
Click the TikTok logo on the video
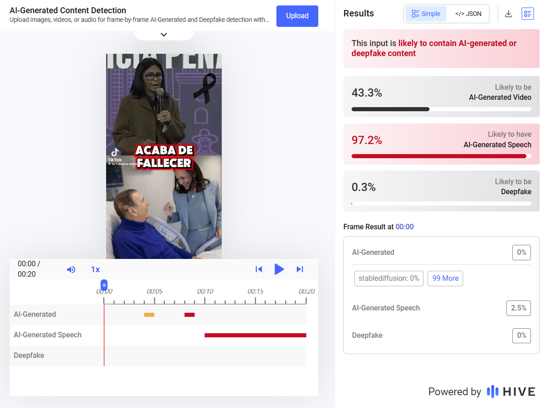tap(115, 155)
